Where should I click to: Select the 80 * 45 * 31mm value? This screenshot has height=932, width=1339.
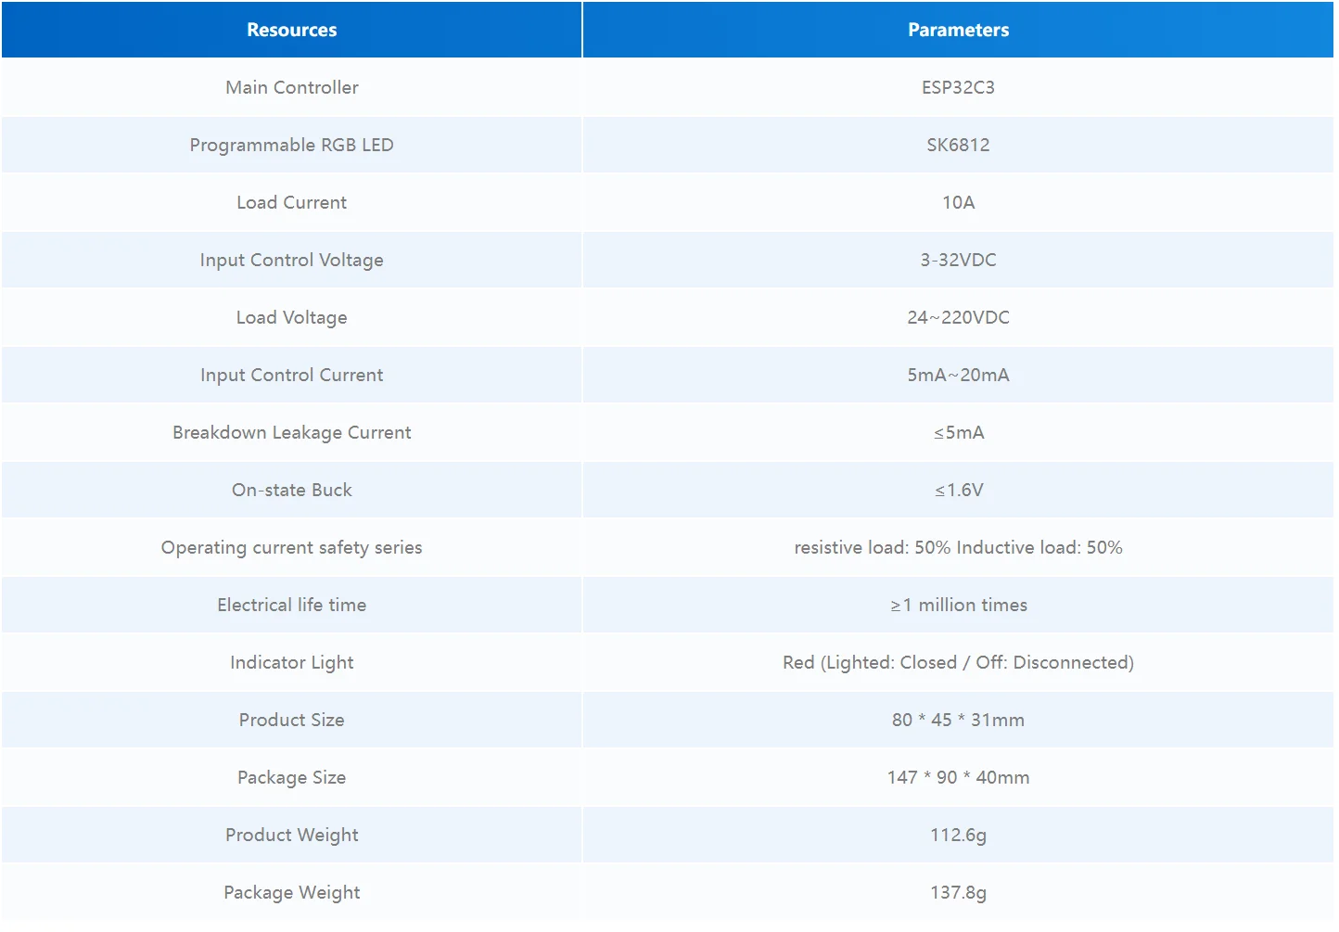coord(958,720)
